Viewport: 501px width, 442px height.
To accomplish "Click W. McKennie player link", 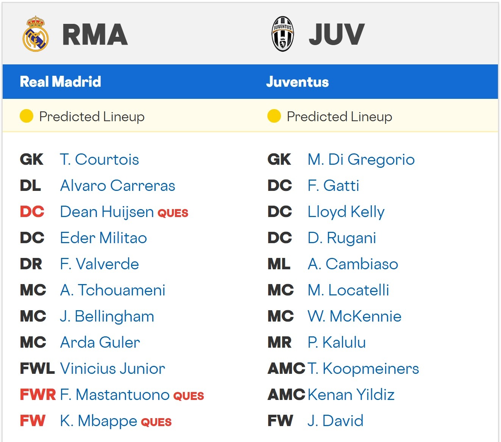I will (x=354, y=316).
